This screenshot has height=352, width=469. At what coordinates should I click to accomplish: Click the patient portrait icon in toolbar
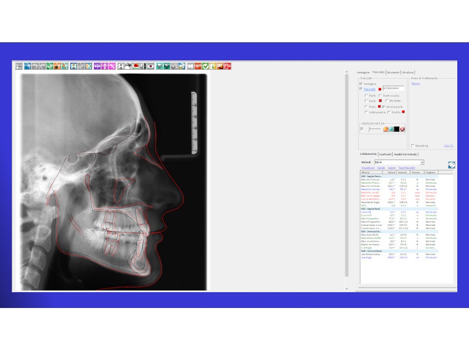coord(74,66)
